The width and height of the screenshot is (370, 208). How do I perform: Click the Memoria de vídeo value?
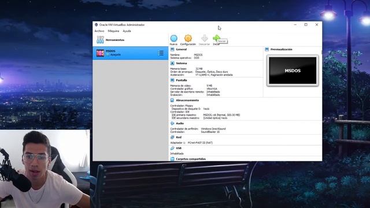tap(209, 86)
